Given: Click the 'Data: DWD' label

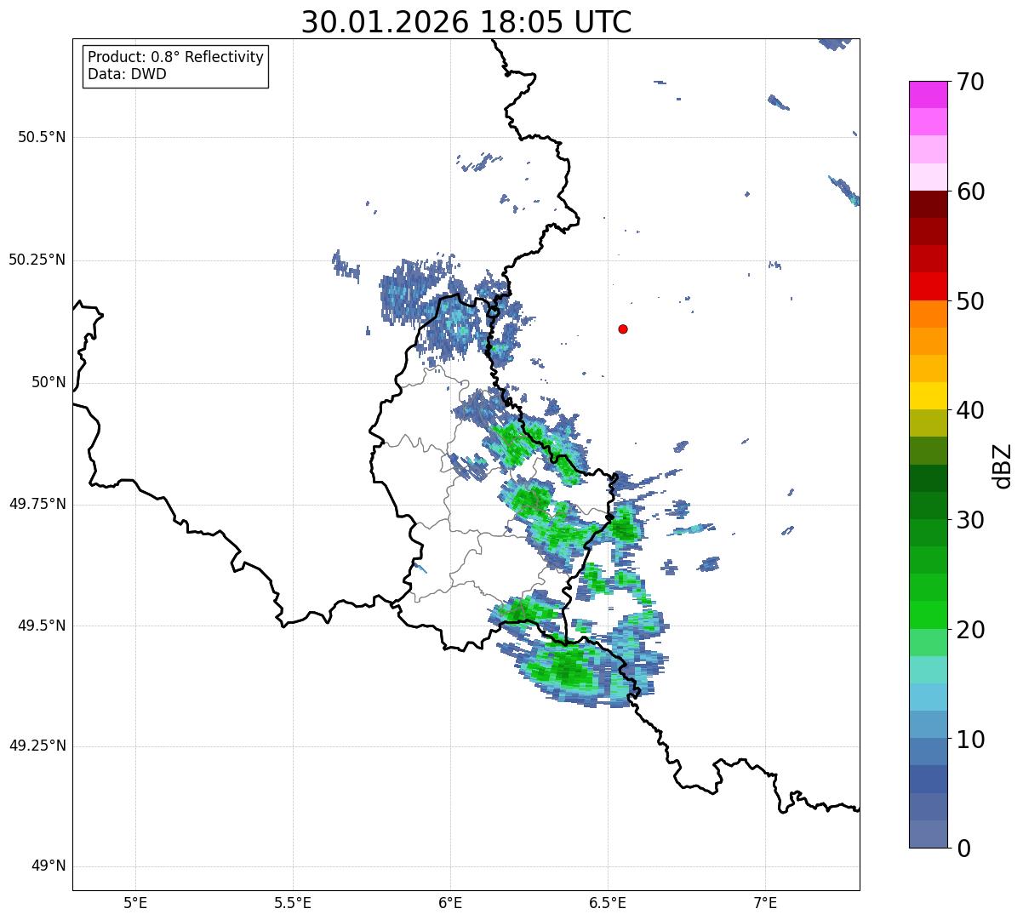Looking at the screenshot, I should pos(127,74).
